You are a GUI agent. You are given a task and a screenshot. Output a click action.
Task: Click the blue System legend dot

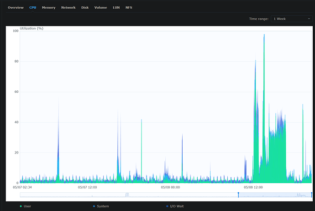tap(94, 206)
